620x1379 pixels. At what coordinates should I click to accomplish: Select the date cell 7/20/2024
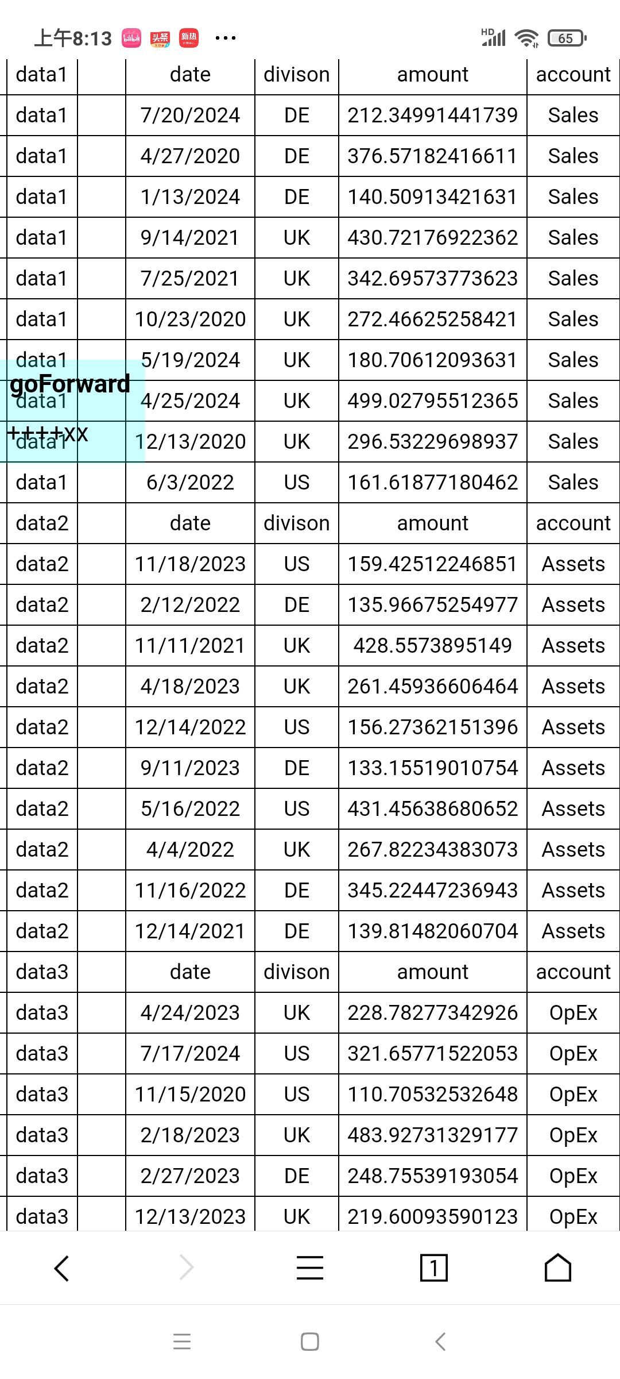click(x=190, y=115)
